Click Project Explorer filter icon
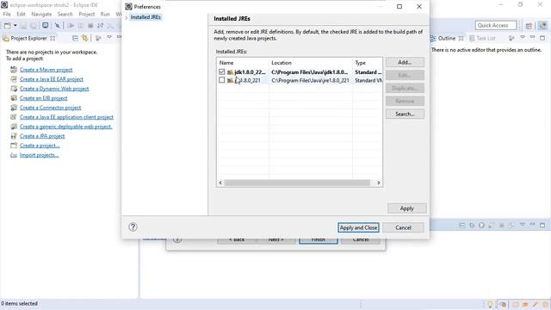 (98, 38)
